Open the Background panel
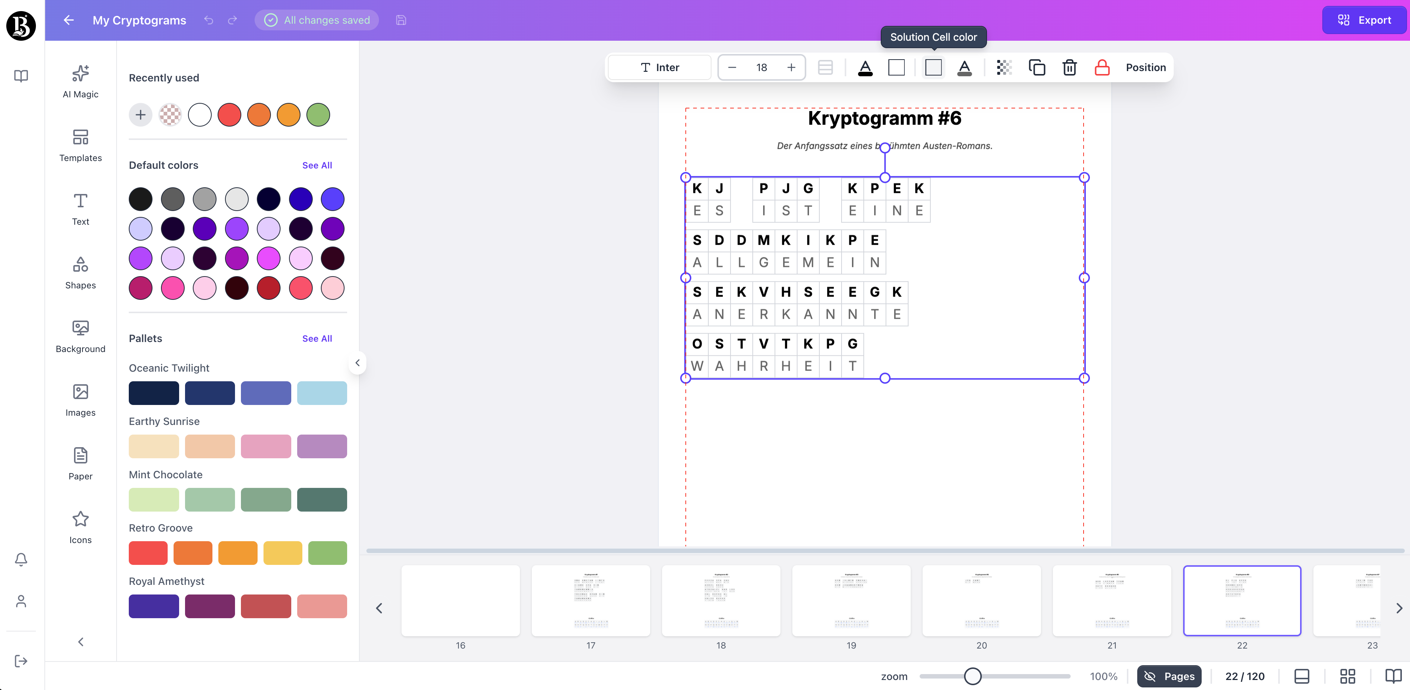 pyautogui.click(x=80, y=336)
